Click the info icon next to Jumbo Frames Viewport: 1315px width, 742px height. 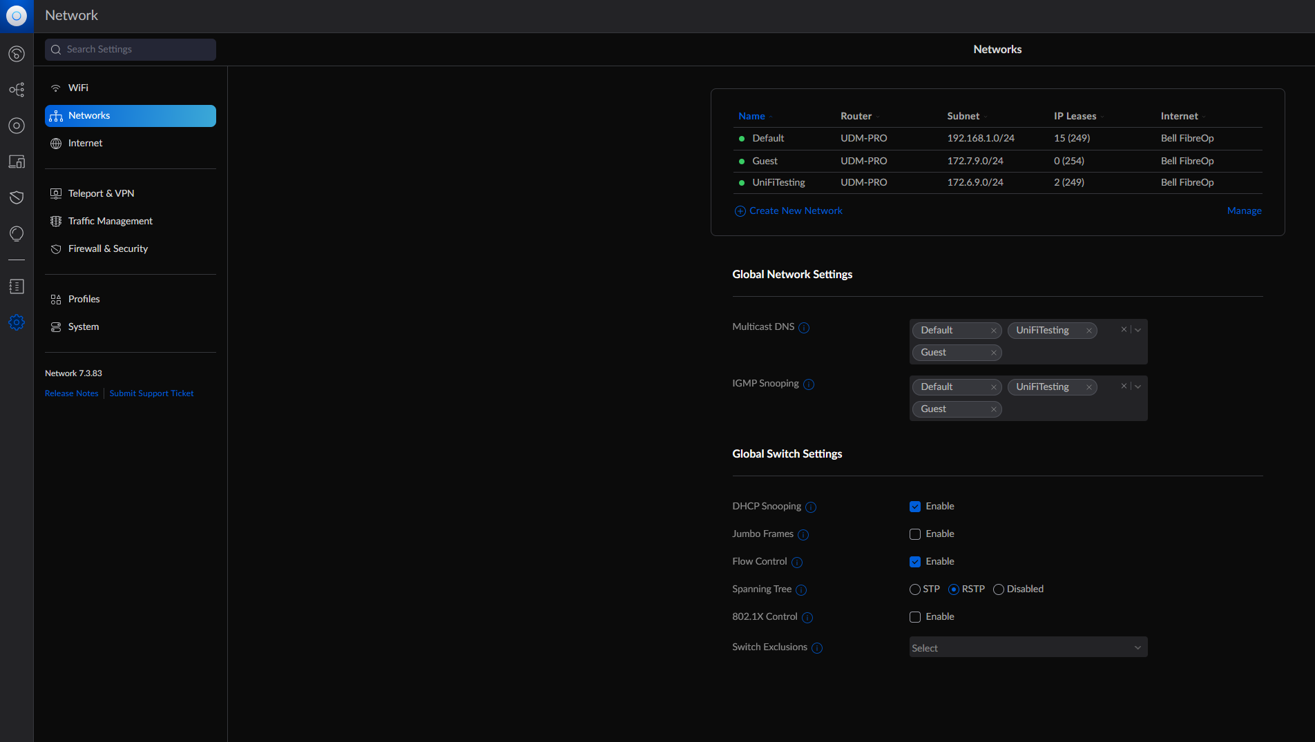(x=803, y=535)
